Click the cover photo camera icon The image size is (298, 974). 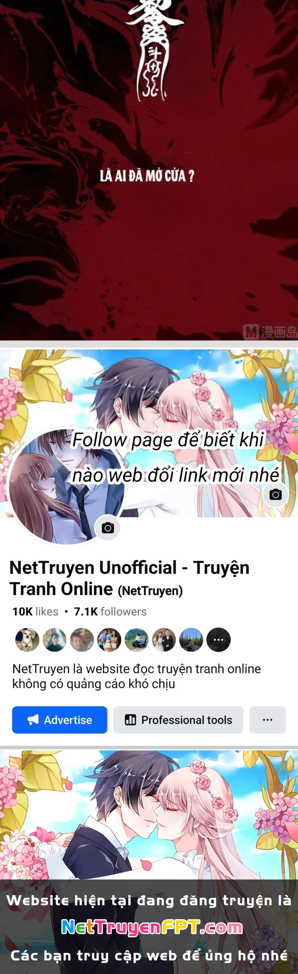[275, 494]
